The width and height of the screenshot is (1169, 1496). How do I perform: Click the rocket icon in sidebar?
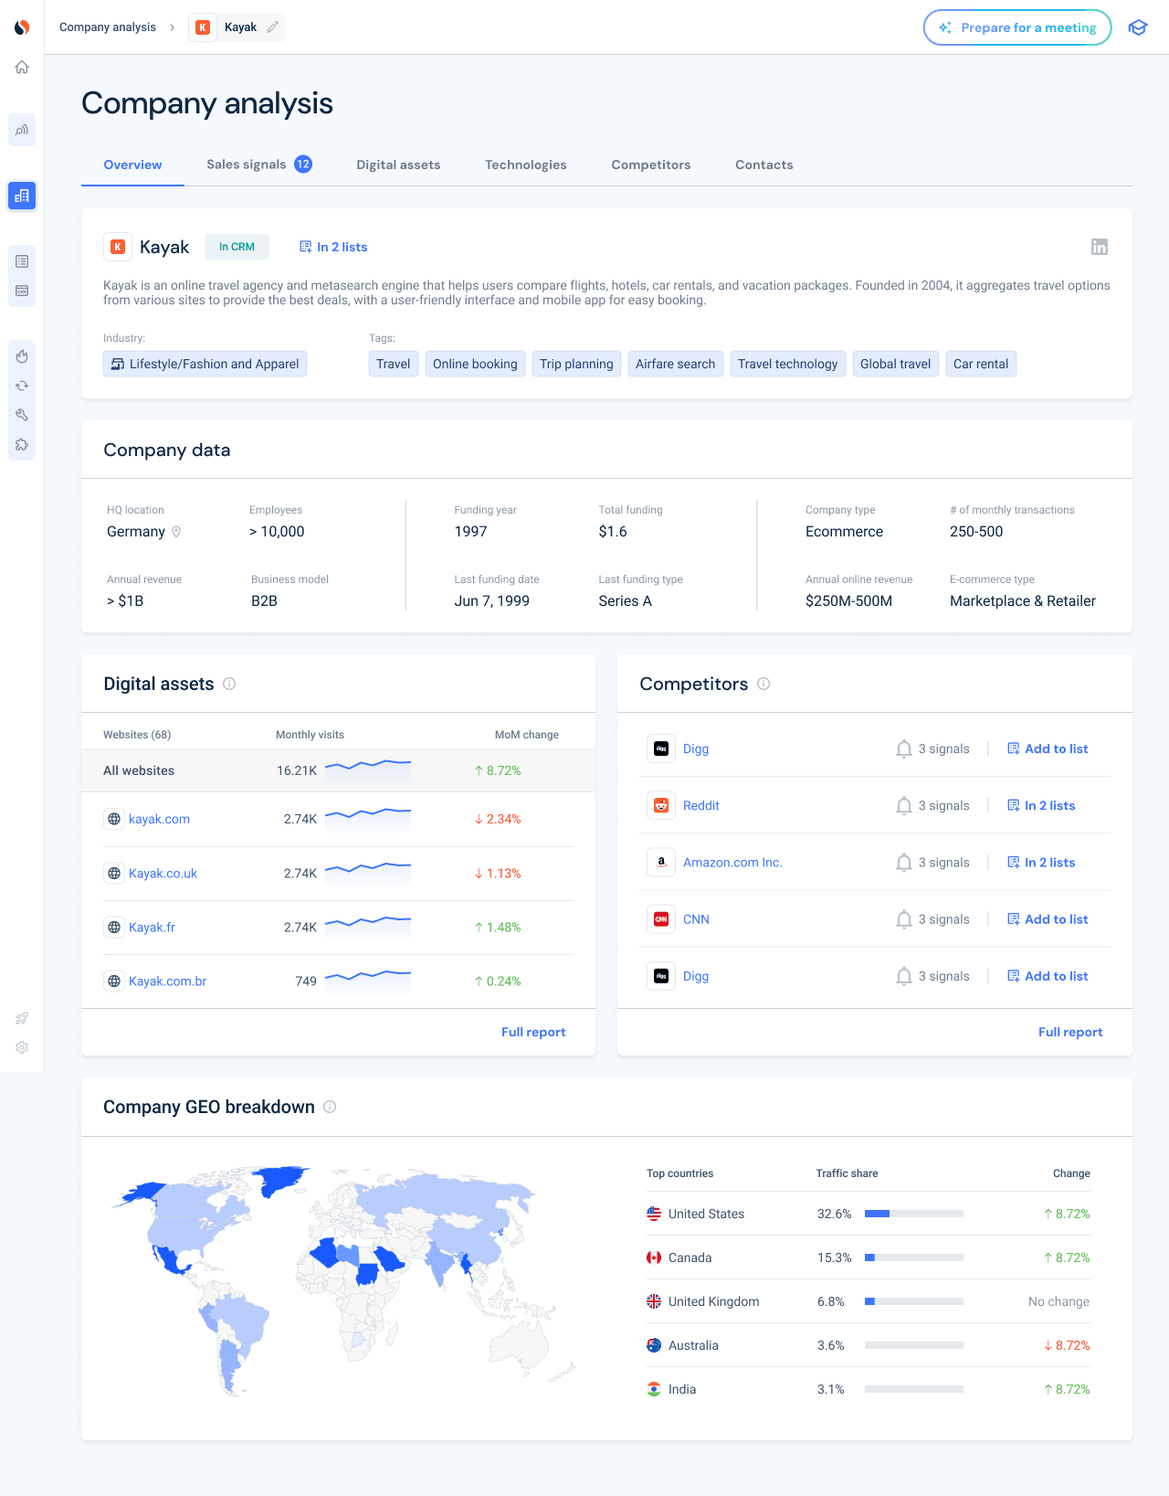pos(22,1018)
